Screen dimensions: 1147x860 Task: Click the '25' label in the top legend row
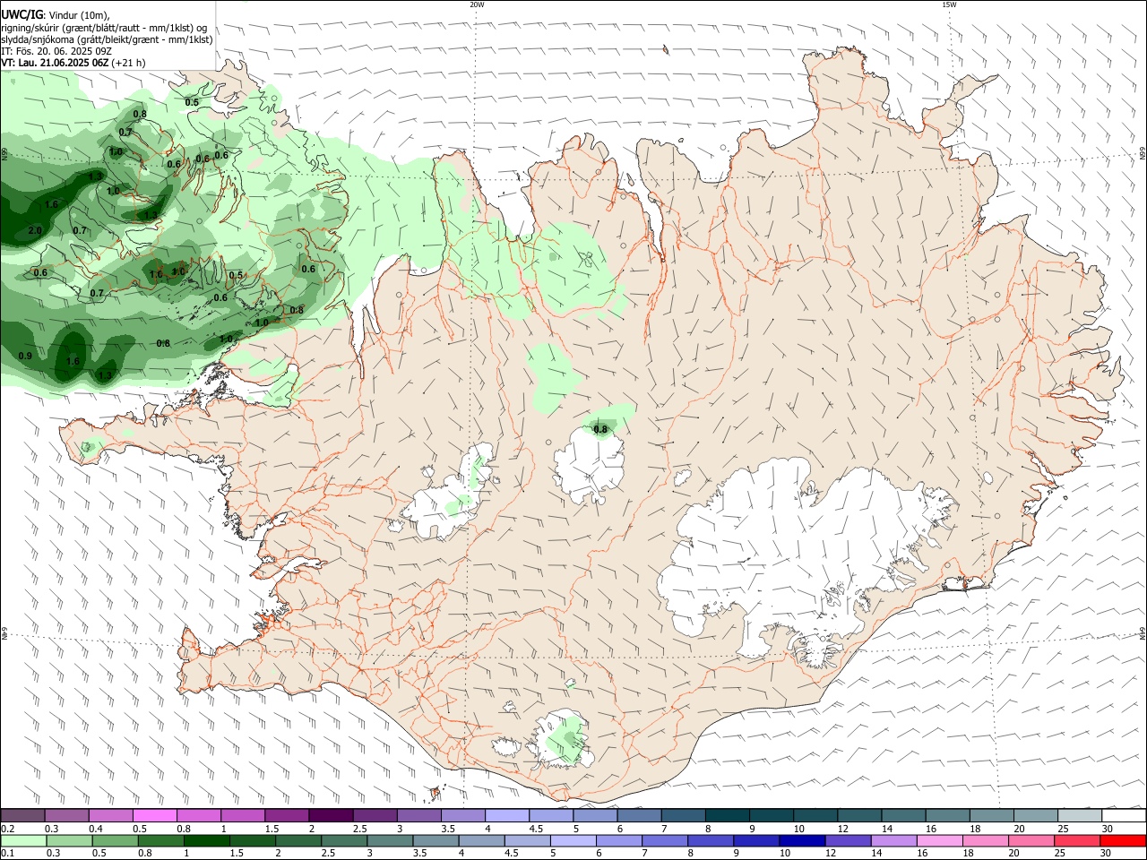coord(1063,829)
